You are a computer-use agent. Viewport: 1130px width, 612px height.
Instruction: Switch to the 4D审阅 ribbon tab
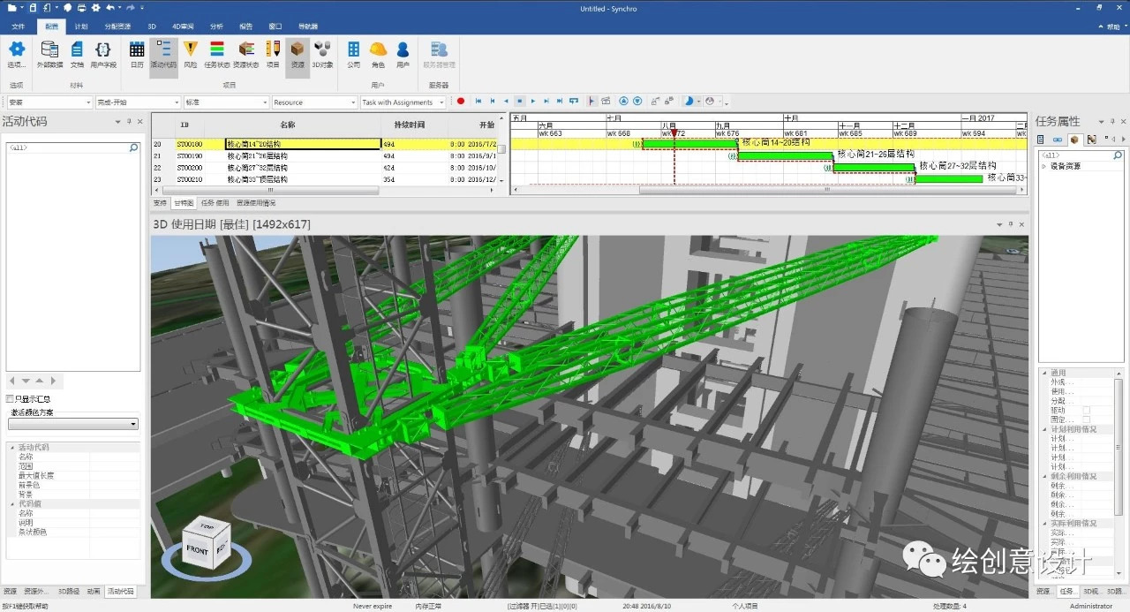184,26
